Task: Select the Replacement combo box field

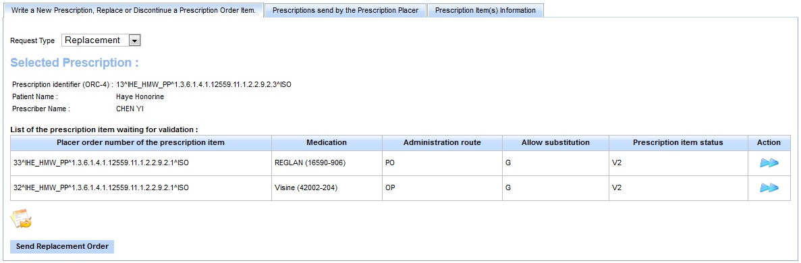Action: coord(101,40)
